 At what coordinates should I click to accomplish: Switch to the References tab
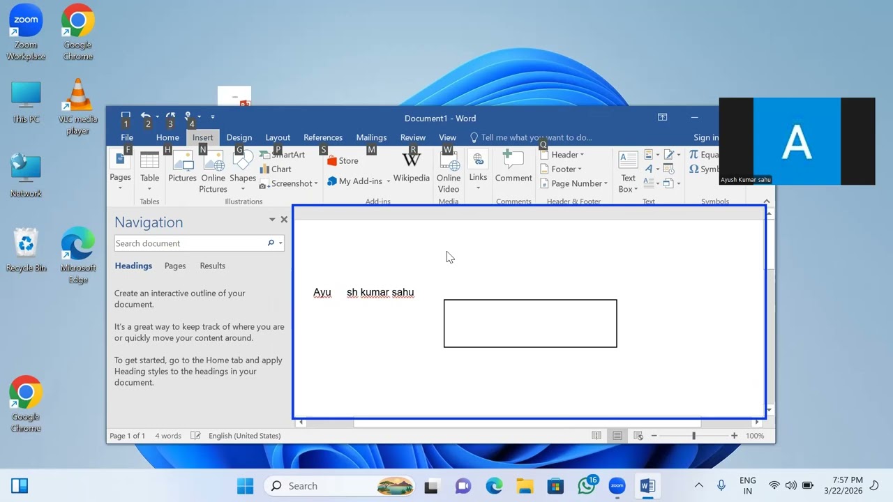[323, 137]
